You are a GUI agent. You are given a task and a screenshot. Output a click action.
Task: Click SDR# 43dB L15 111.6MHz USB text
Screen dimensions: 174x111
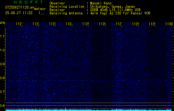[x=115, y=10]
